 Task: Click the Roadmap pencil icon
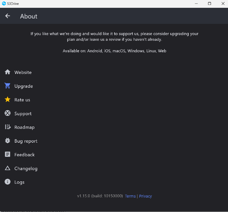point(8,127)
